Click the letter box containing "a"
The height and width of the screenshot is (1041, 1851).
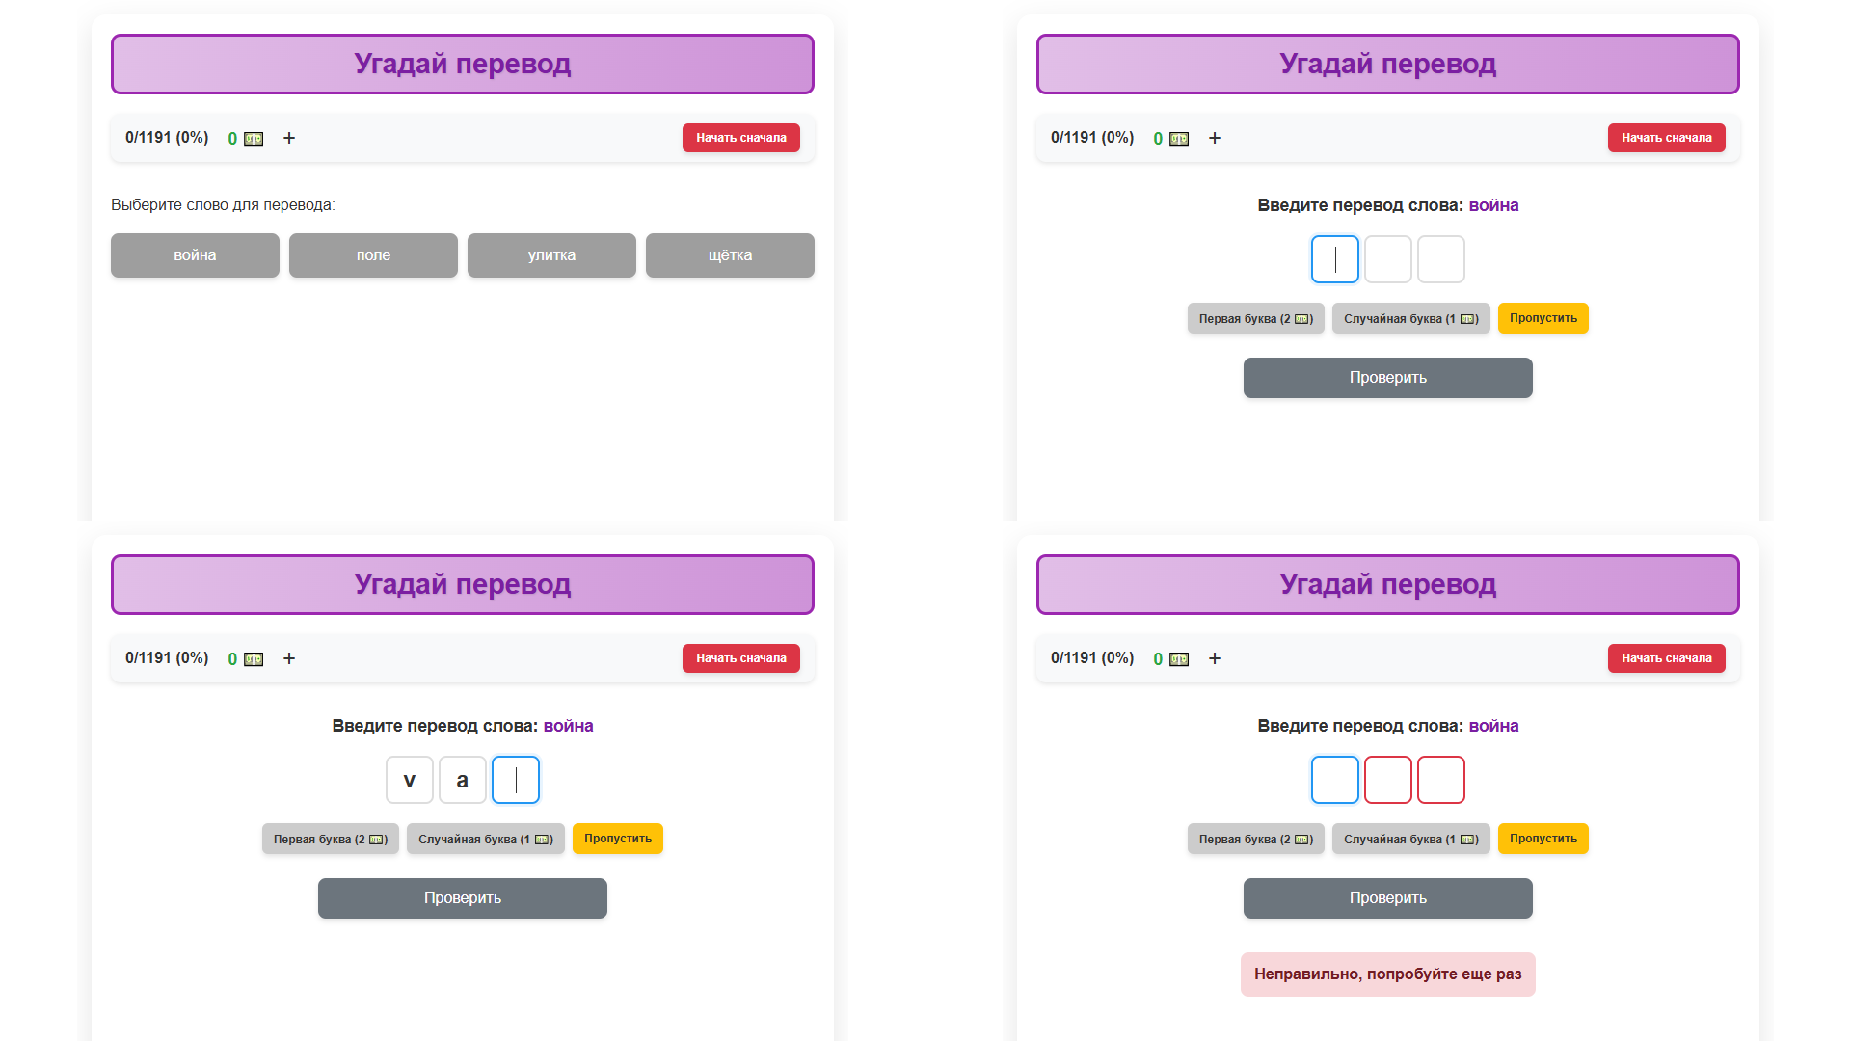tap(463, 780)
